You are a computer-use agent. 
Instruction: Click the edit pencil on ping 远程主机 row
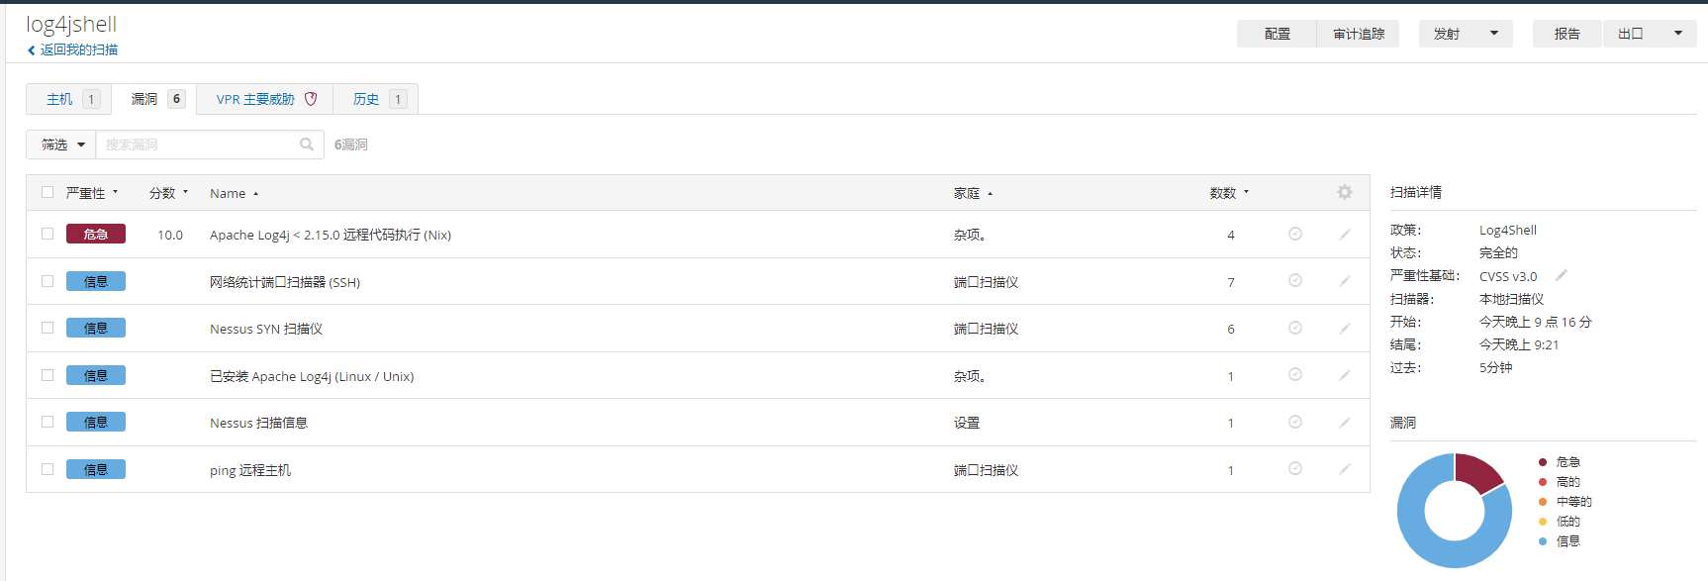1344,469
